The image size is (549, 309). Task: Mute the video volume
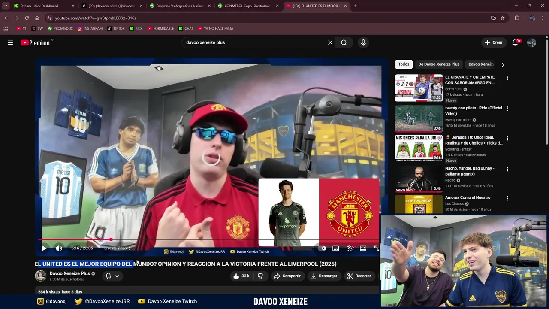point(59,248)
